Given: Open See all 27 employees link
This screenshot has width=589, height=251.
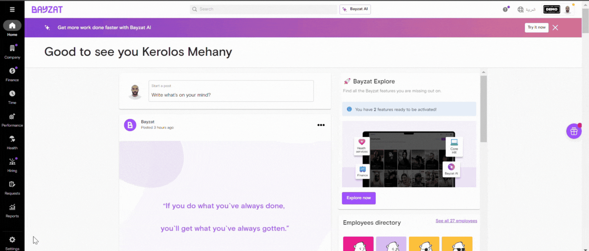Looking at the screenshot, I should click(456, 221).
